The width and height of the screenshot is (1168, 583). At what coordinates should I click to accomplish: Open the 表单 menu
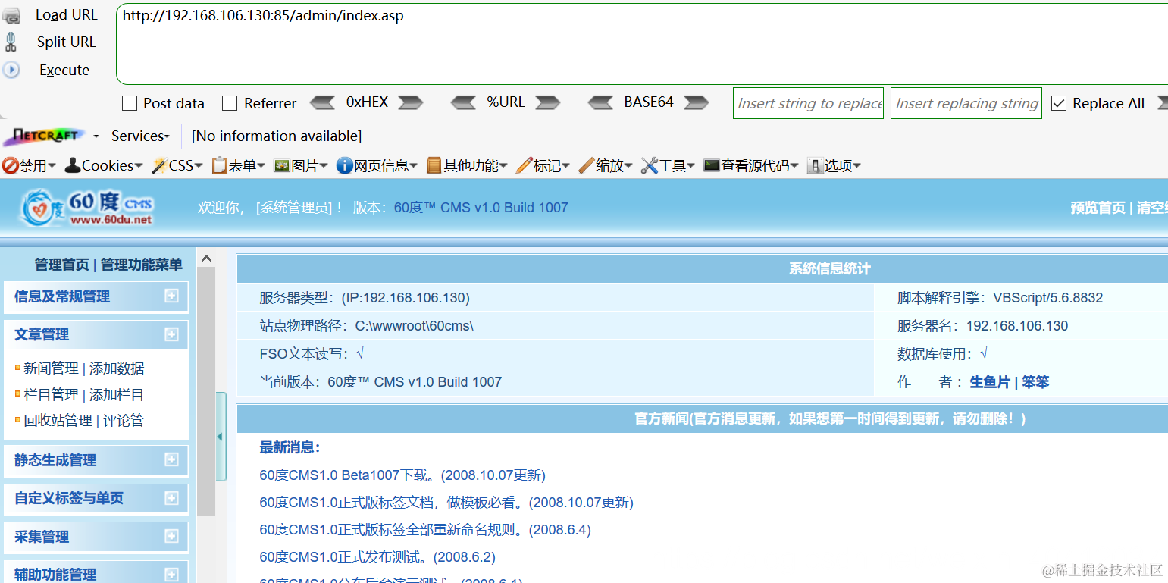coord(239,165)
